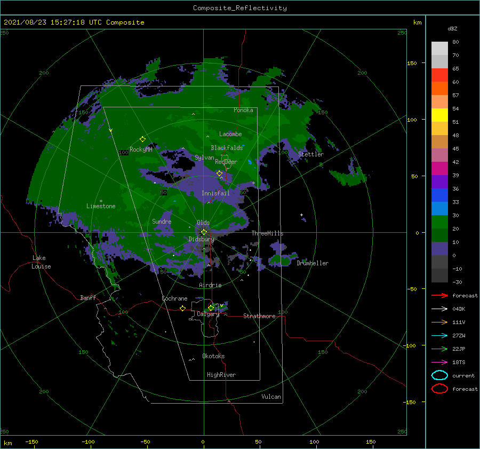The image size is (480, 449).
Task: Select the Calgary label
Action: coord(208,314)
